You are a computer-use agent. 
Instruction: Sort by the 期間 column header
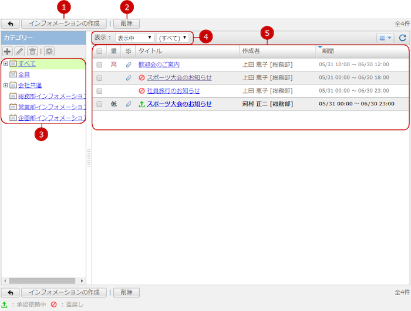pyautogui.click(x=328, y=52)
